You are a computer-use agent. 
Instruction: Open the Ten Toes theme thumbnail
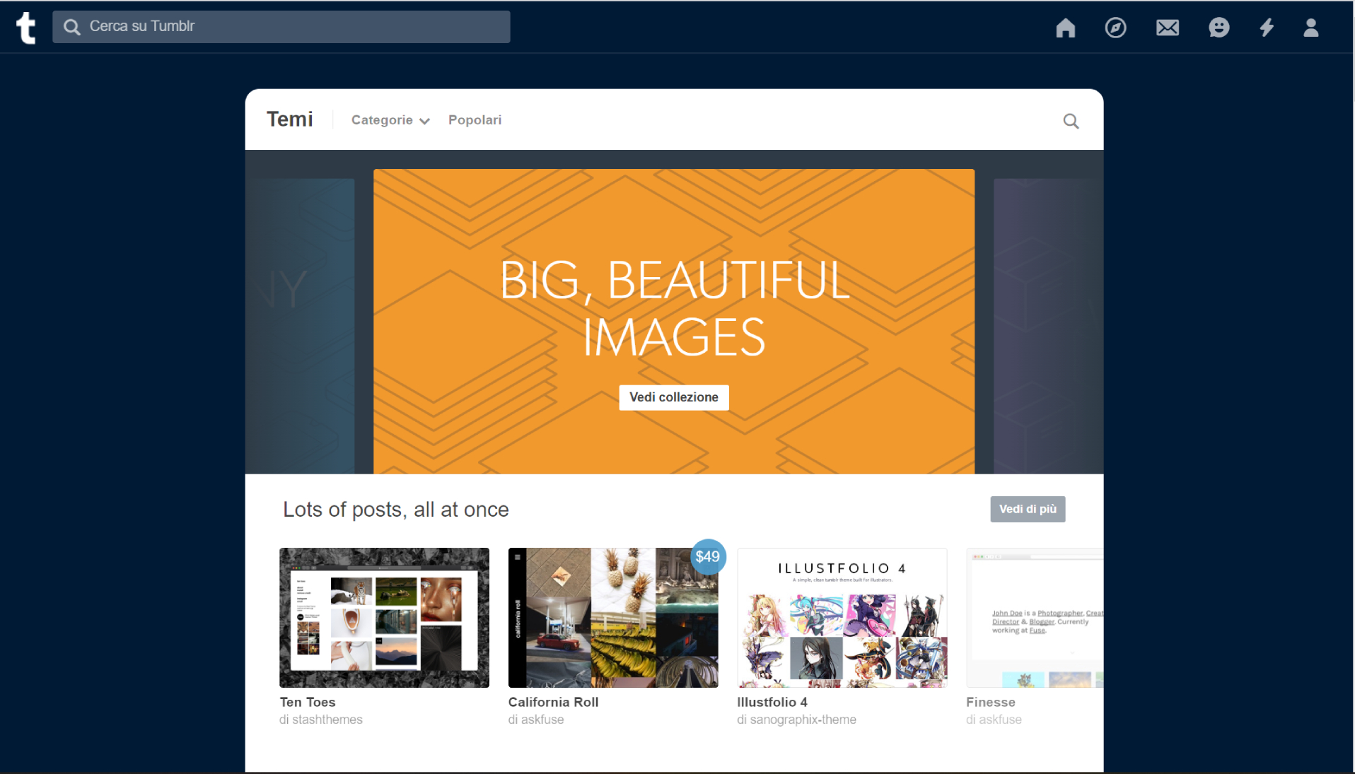(x=384, y=617)
